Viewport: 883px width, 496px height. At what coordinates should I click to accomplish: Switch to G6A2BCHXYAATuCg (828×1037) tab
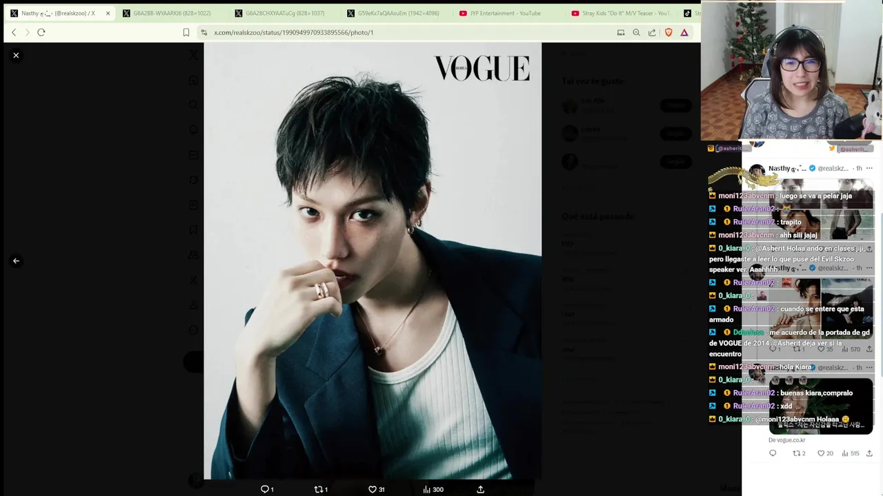point(284,13)
